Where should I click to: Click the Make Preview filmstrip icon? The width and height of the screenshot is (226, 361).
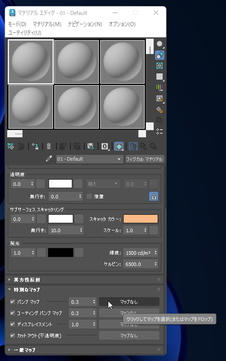pyautogui.click(x=160, y=99)
